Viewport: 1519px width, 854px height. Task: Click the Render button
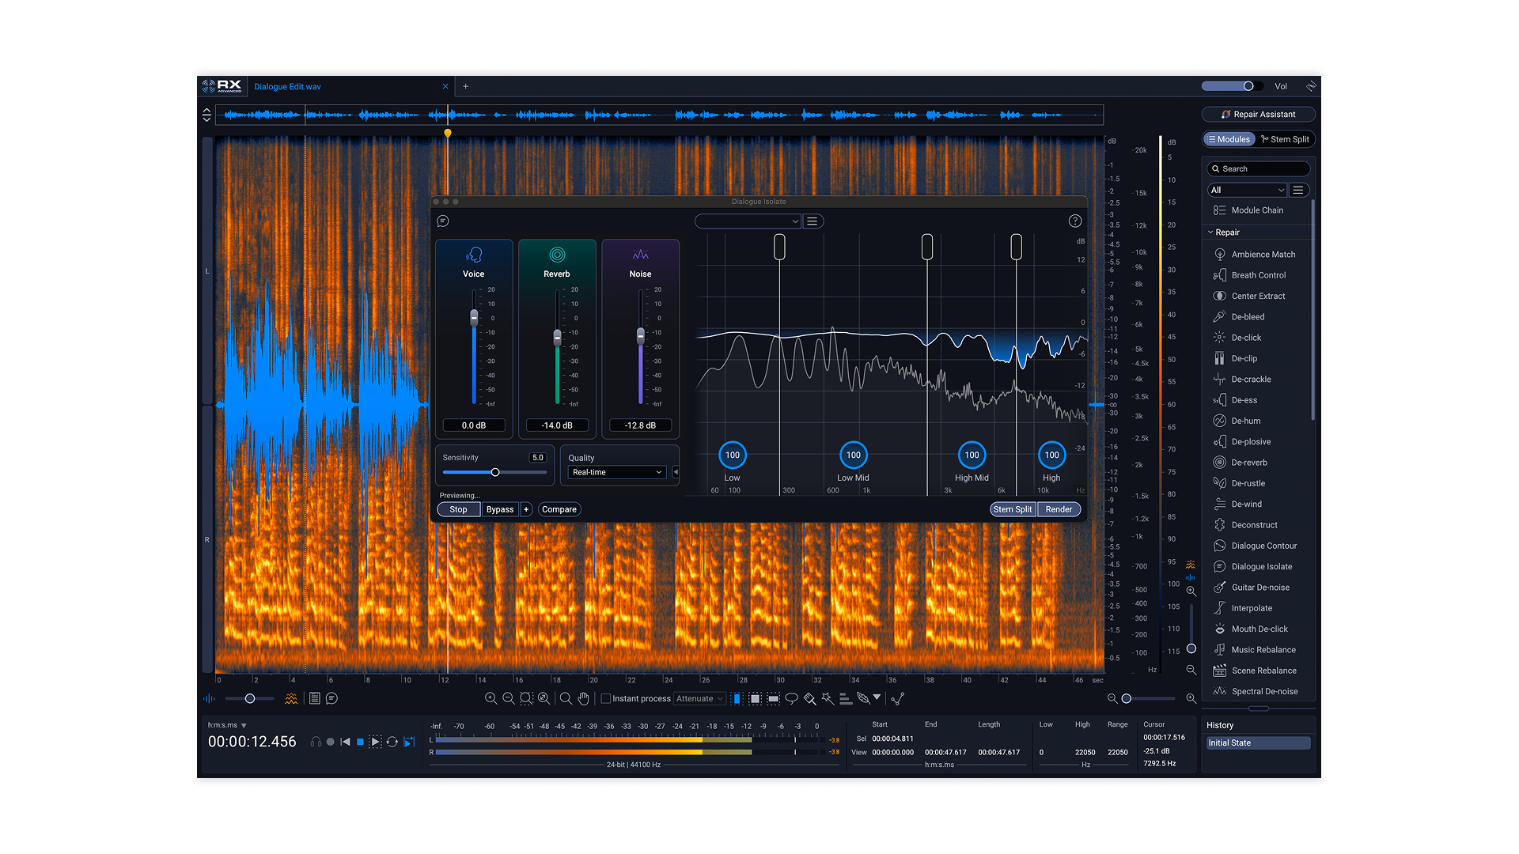[x=1059, y=510]
